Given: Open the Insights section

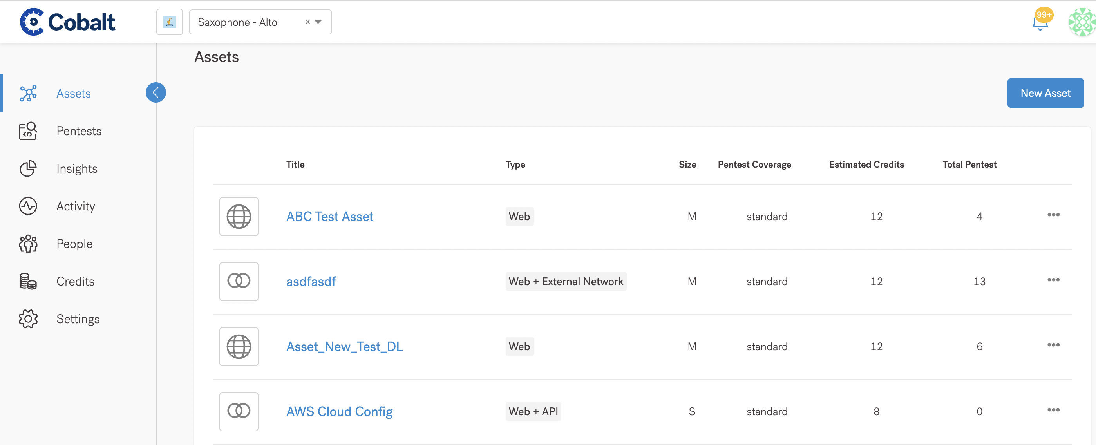Looking at the screenshot, I should click(77, 168).
